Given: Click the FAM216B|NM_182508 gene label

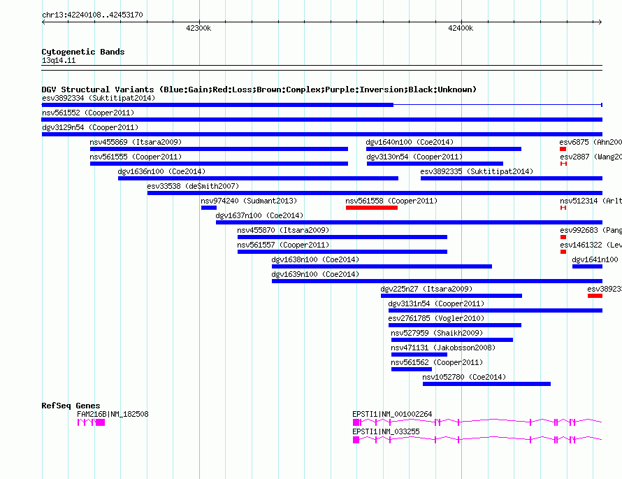Looking at the screenshot, I should 113,414.
